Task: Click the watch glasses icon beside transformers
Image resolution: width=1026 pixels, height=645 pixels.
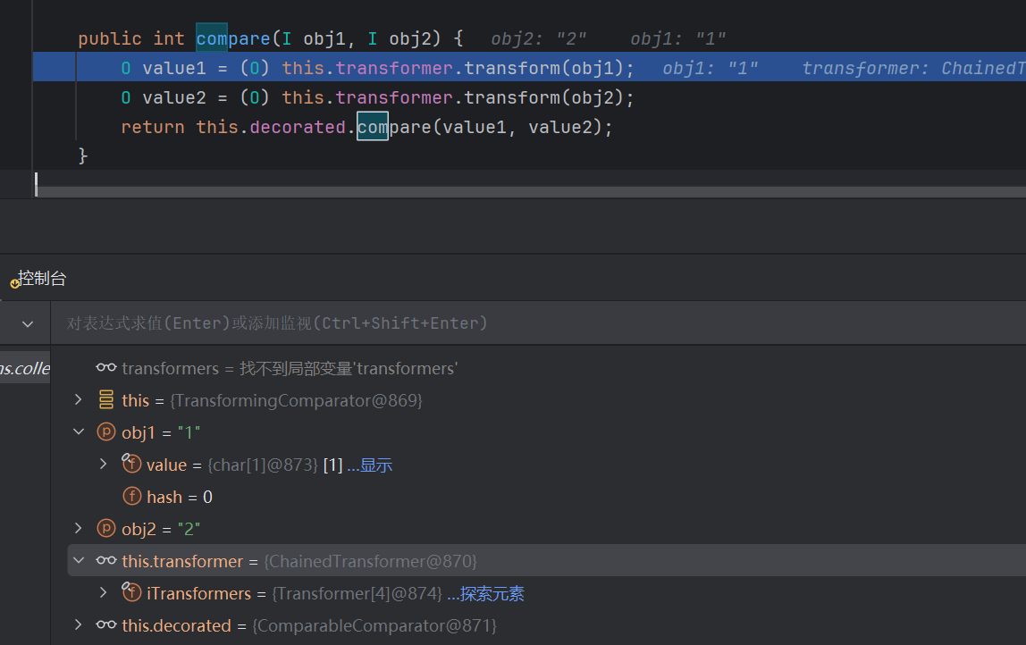Action: click(x=106, y=368)
